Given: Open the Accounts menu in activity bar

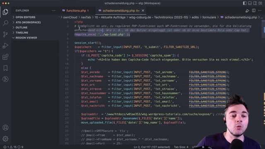Looking at the screenshot, I should pyautogui.click(x=5, y=127).
